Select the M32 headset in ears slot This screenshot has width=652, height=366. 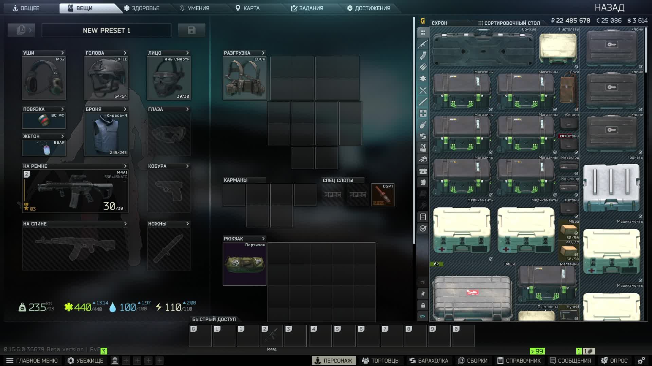(x=44, y=78)
